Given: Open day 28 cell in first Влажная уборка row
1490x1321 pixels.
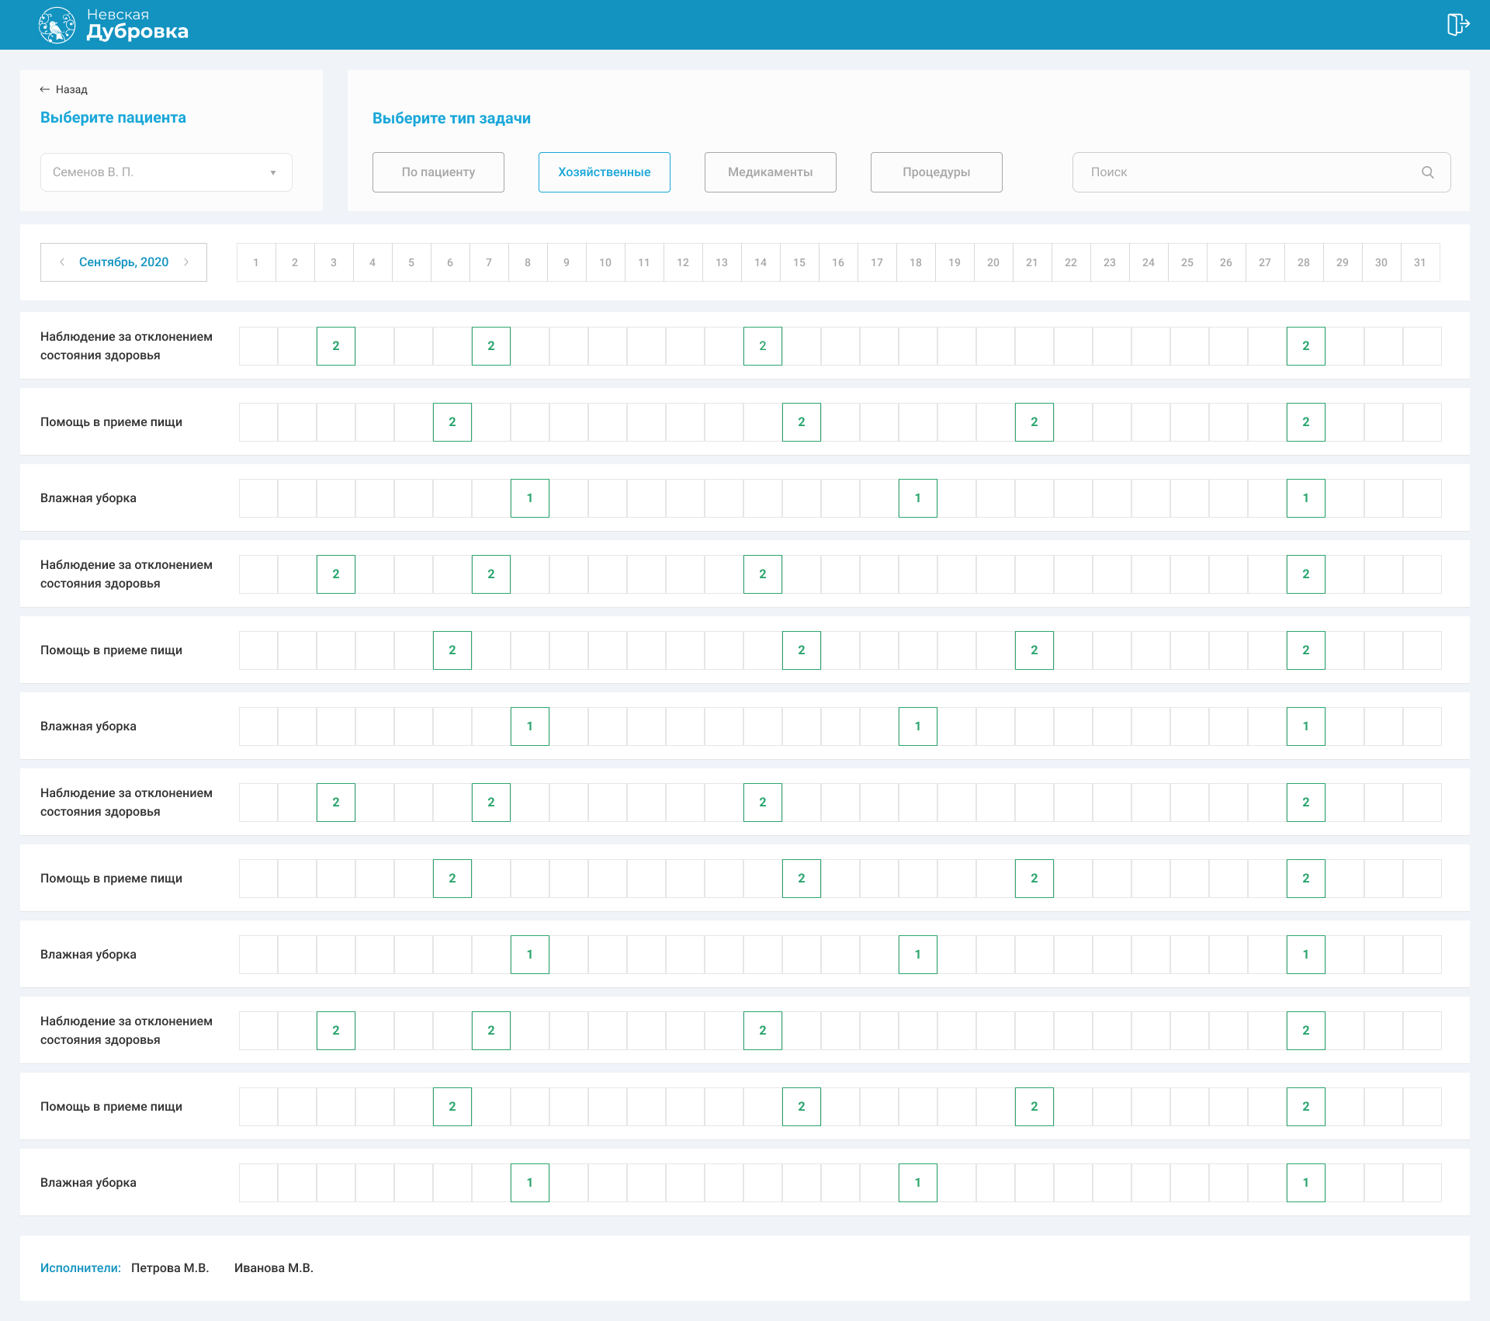Looking at the screenshot, I should coord(1306,498).
